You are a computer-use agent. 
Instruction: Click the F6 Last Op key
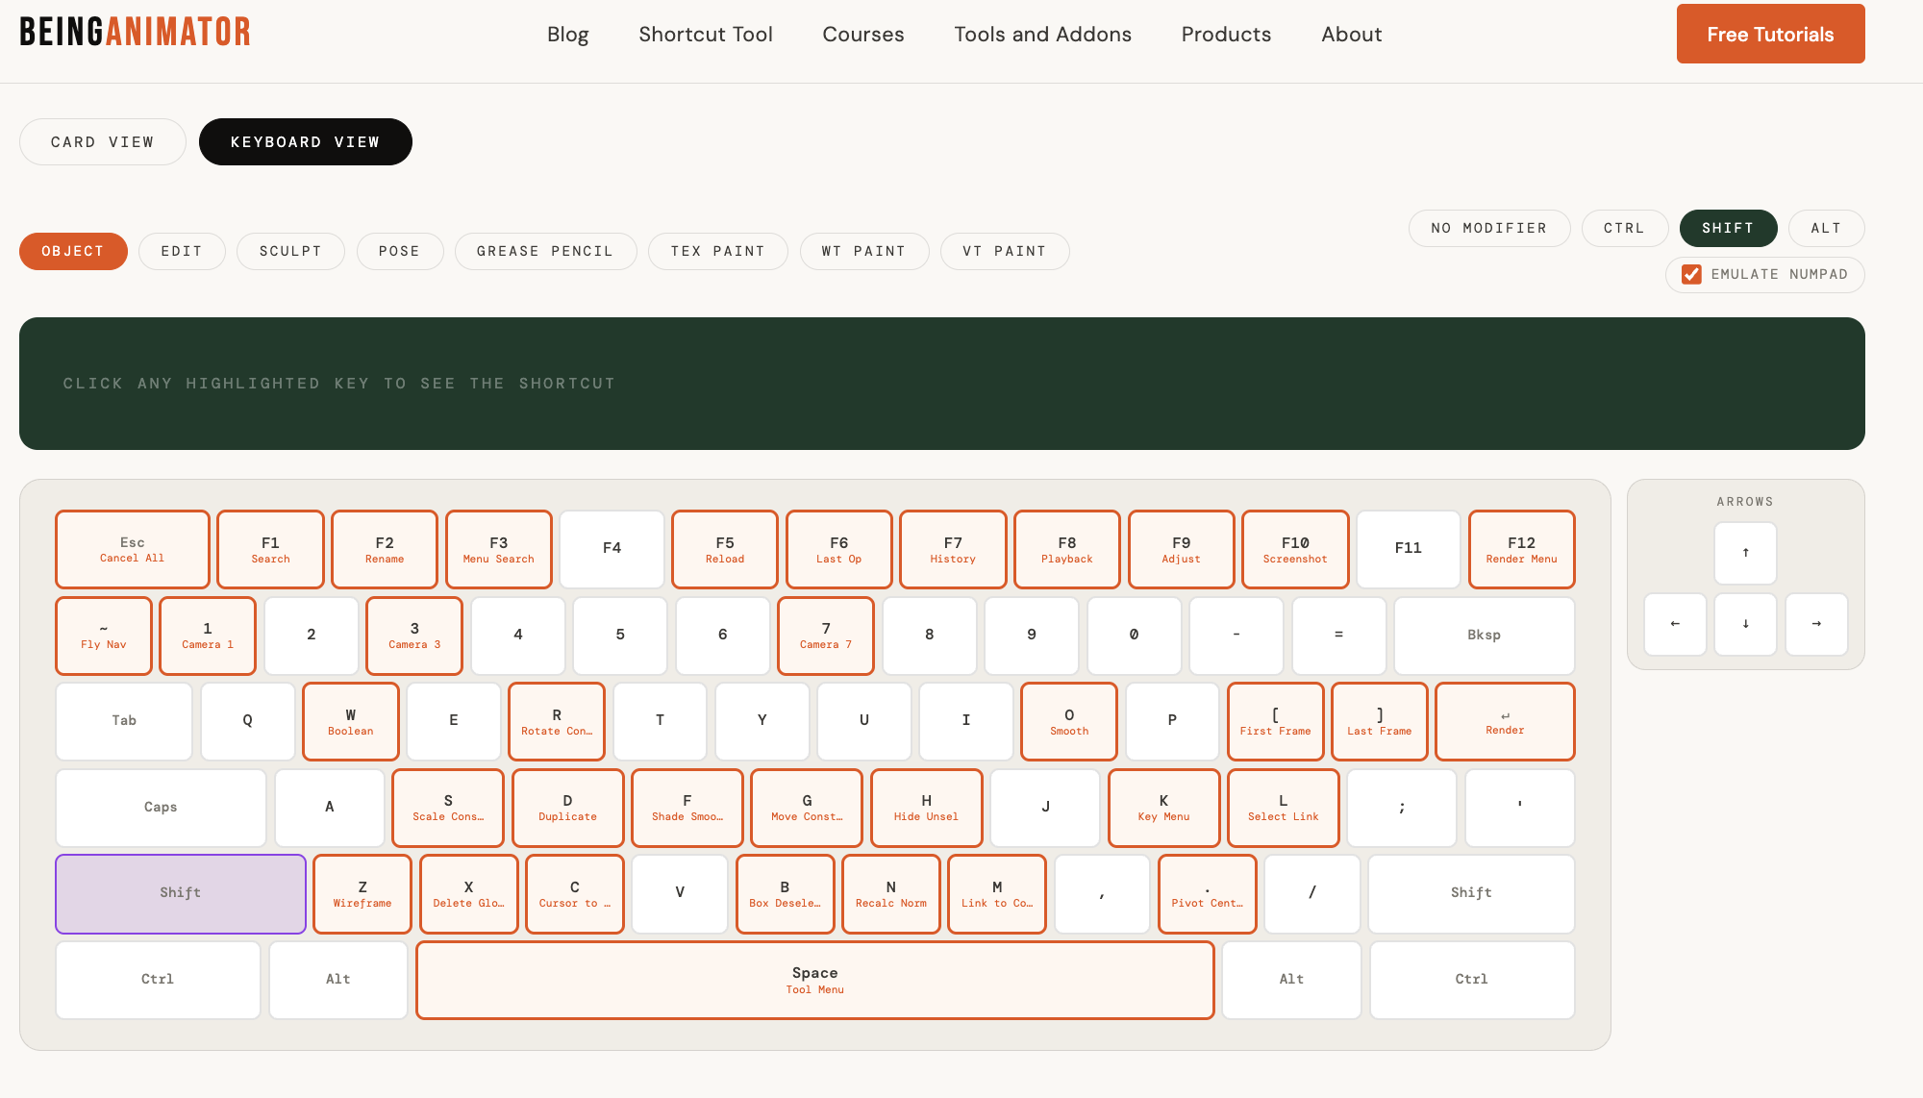coord(839,549)
